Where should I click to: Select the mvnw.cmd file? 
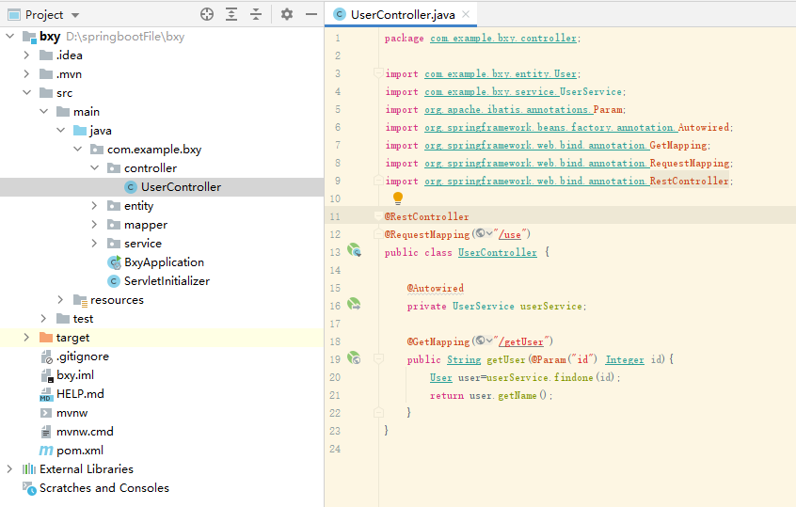(85, 432)
